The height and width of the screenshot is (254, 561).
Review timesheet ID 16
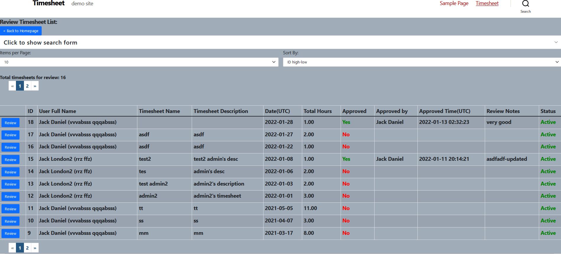[11, 147]
